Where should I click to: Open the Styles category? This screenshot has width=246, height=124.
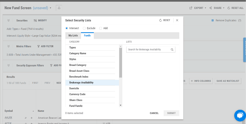(x=92, y=59)
